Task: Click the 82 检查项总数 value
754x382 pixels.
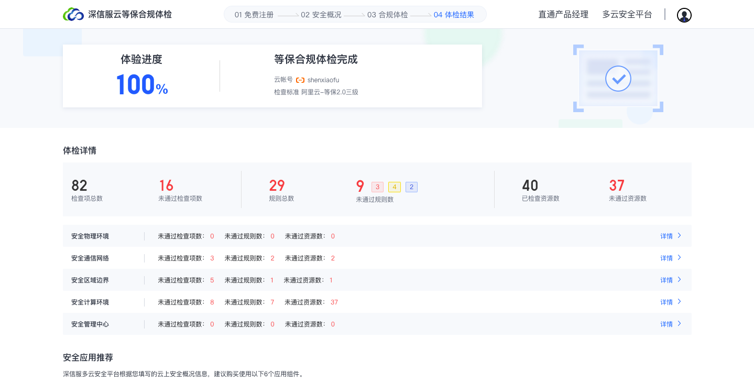Action: (x=80, y=185)
